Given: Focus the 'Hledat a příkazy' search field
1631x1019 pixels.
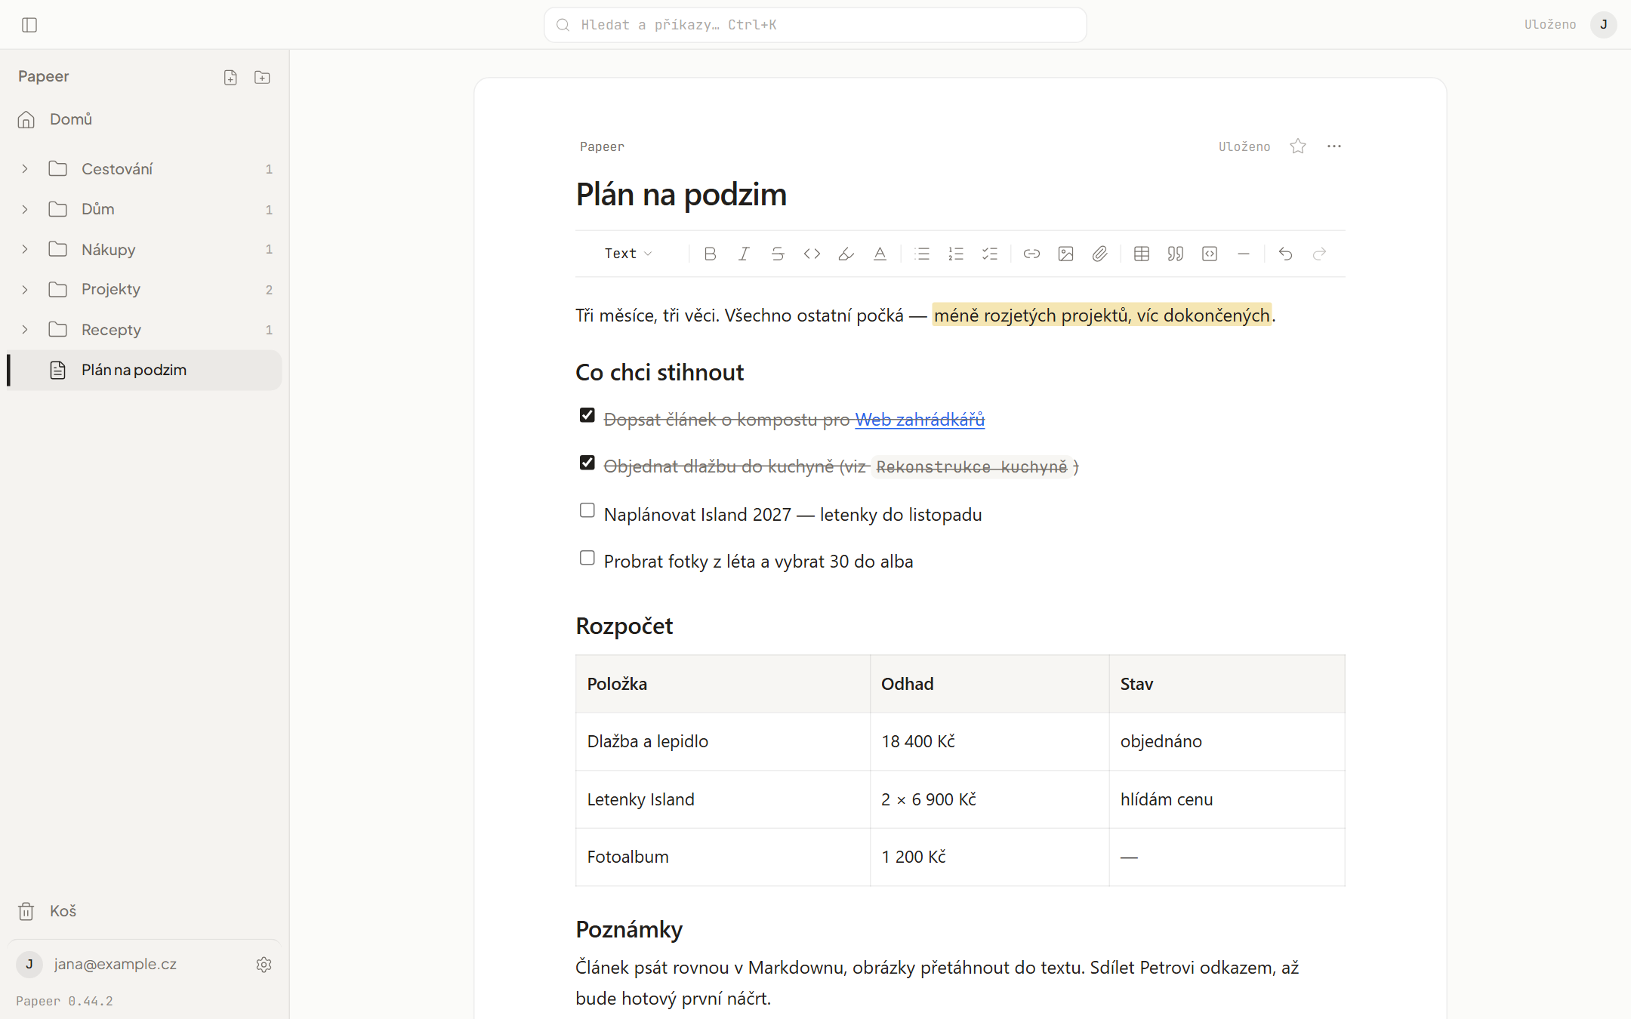Looking at the screenshot, I should click(x=815, y=25).
